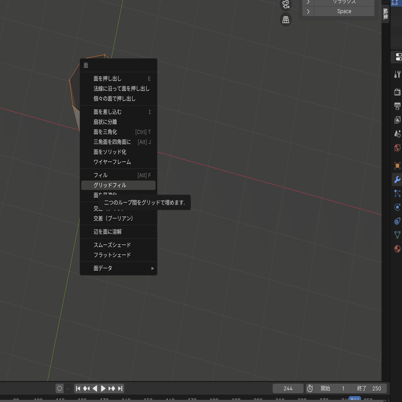Jump to the previous keyframe
The width and height of the screenshot is (402, 402).
click(86, 388)
